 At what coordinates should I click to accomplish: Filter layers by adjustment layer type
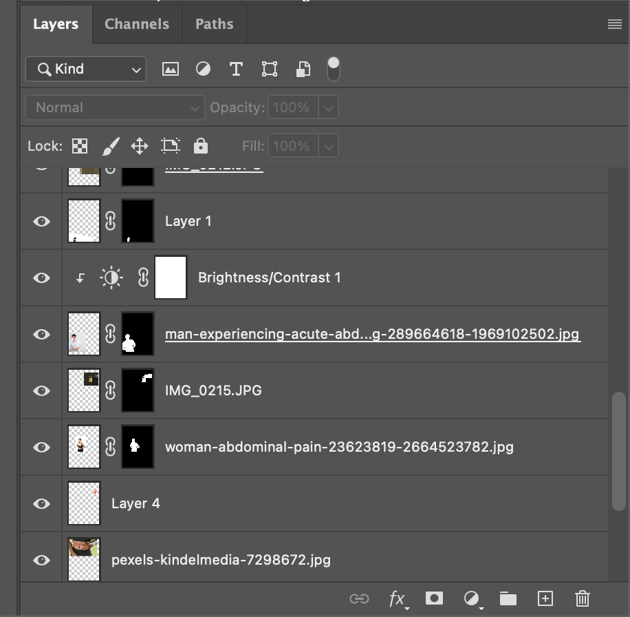pos(203,69)
